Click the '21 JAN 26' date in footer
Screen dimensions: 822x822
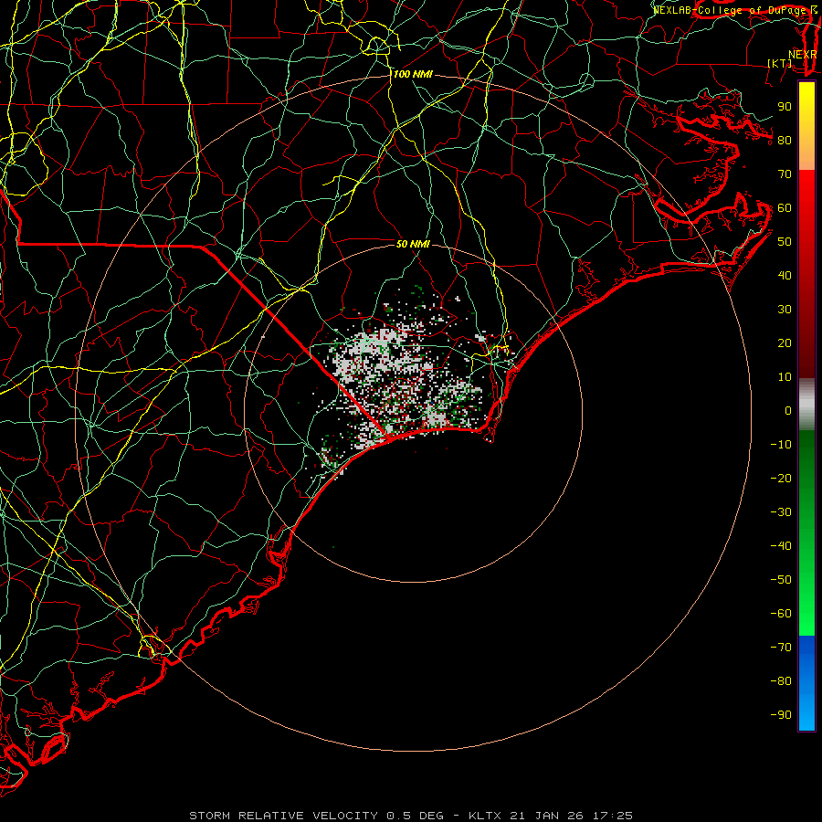[547, 816]
